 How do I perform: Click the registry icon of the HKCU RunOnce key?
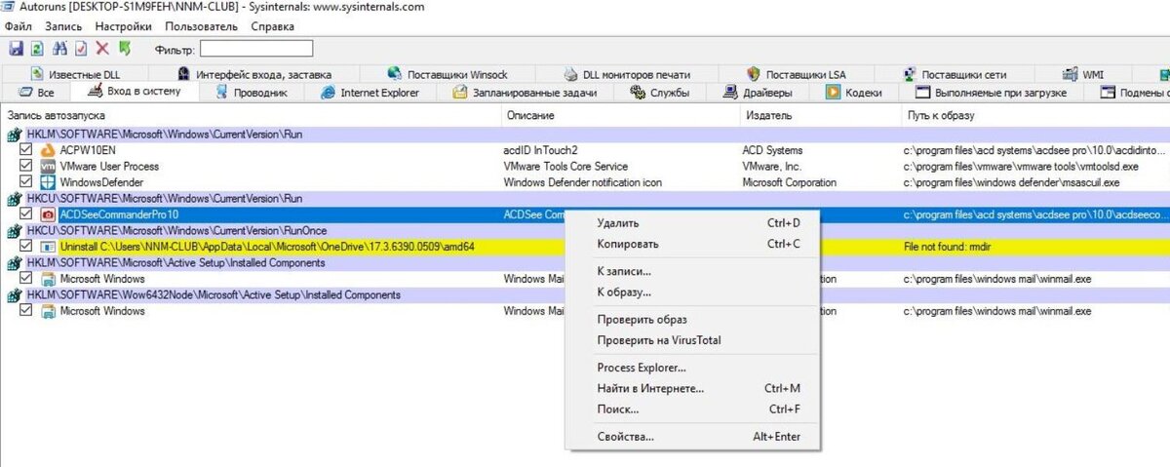tap(15, 230)
